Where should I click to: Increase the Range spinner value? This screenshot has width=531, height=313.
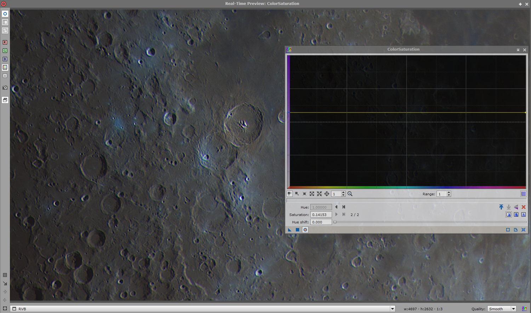[449, 192]
